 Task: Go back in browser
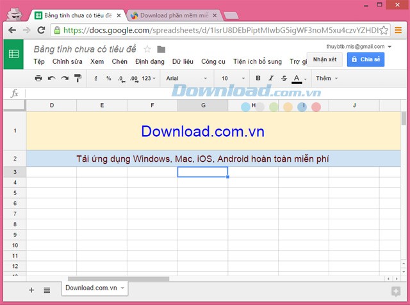coord(12,30)
